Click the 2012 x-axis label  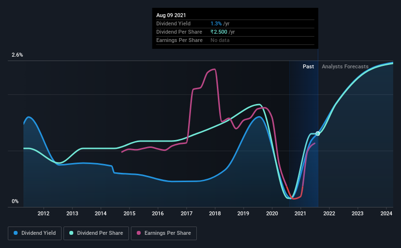coord(43,213)
